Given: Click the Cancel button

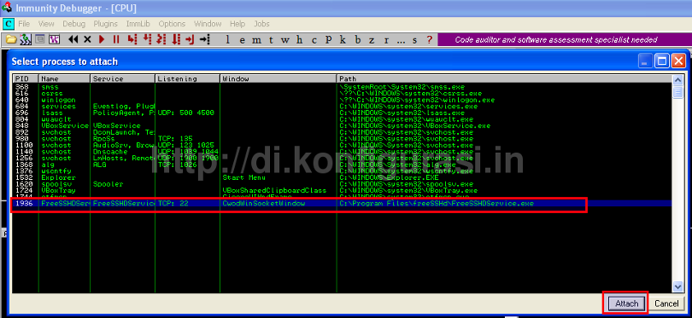Looking at the screenshot, I should tap(666, 304).
